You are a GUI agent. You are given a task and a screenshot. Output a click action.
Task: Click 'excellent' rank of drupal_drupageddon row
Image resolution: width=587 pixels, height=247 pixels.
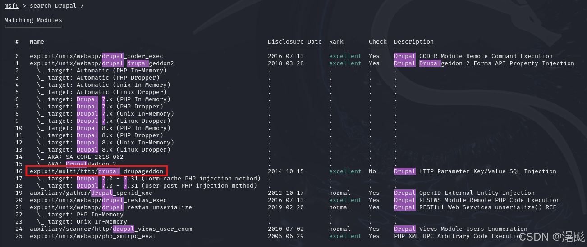tap(345, 171)
